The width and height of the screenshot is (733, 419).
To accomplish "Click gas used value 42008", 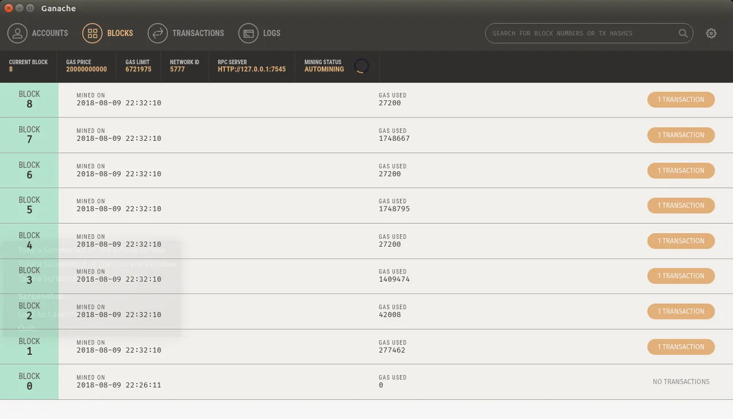I will (390, 315).
